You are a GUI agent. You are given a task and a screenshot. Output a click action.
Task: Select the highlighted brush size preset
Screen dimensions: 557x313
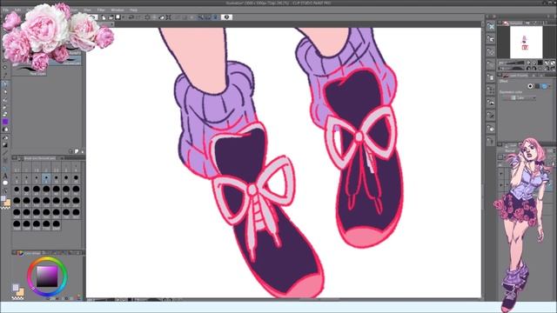tap(46, 177)
